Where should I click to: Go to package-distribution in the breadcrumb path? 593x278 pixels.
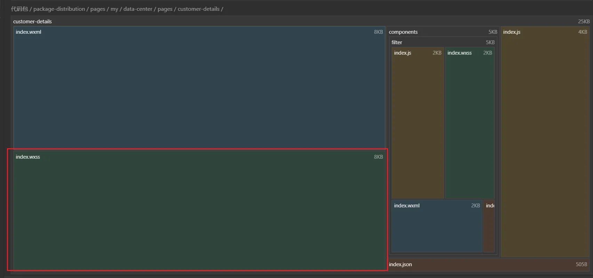59,9
